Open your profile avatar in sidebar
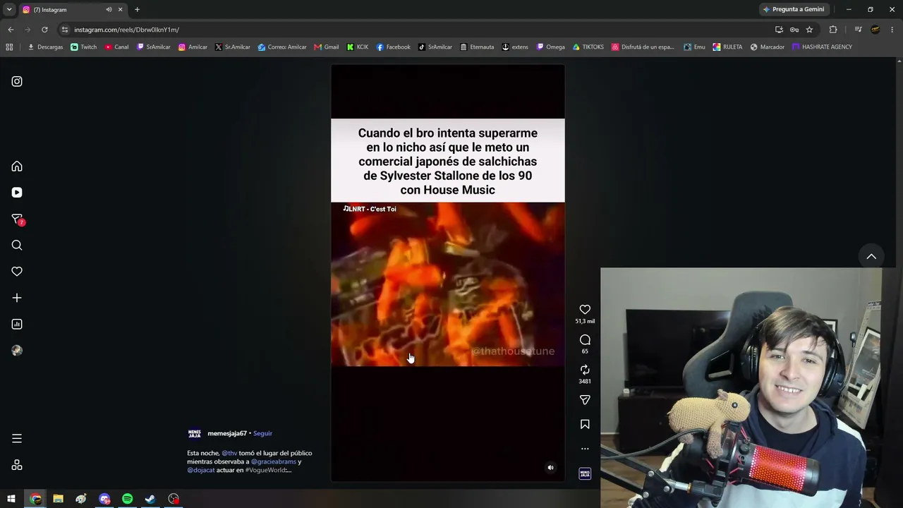The width and height of the screenshot is (903, 508). pyautogui.click(x=17, y=351)
